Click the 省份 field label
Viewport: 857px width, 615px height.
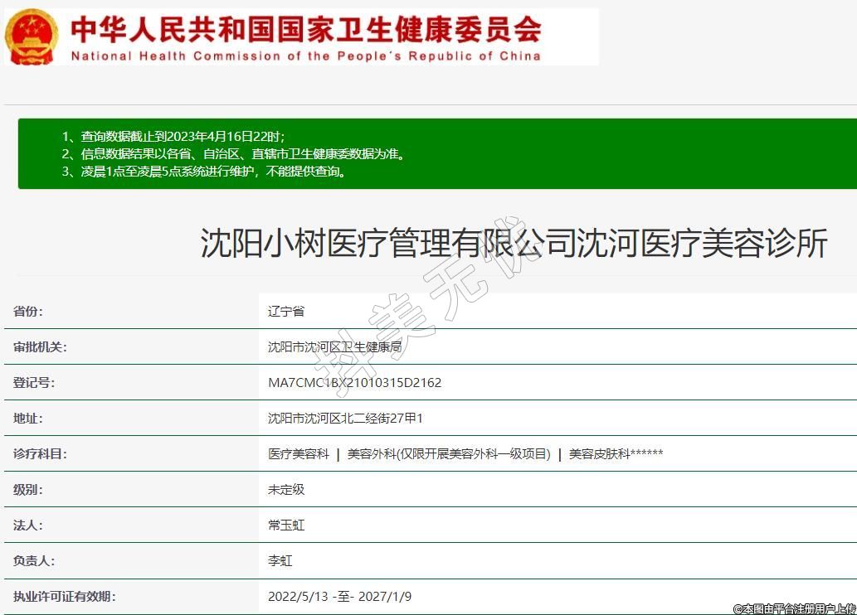[x=28, y=312]
